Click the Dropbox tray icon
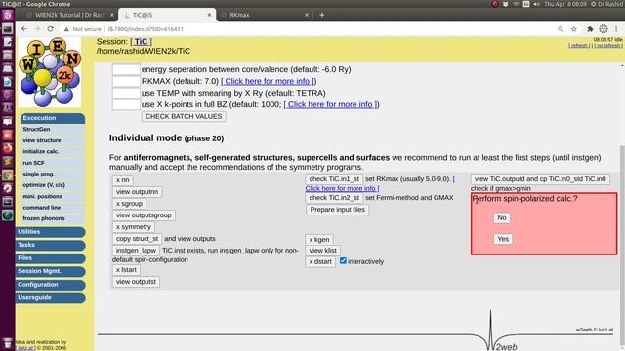The image size is (625, 351). (506, 4)
